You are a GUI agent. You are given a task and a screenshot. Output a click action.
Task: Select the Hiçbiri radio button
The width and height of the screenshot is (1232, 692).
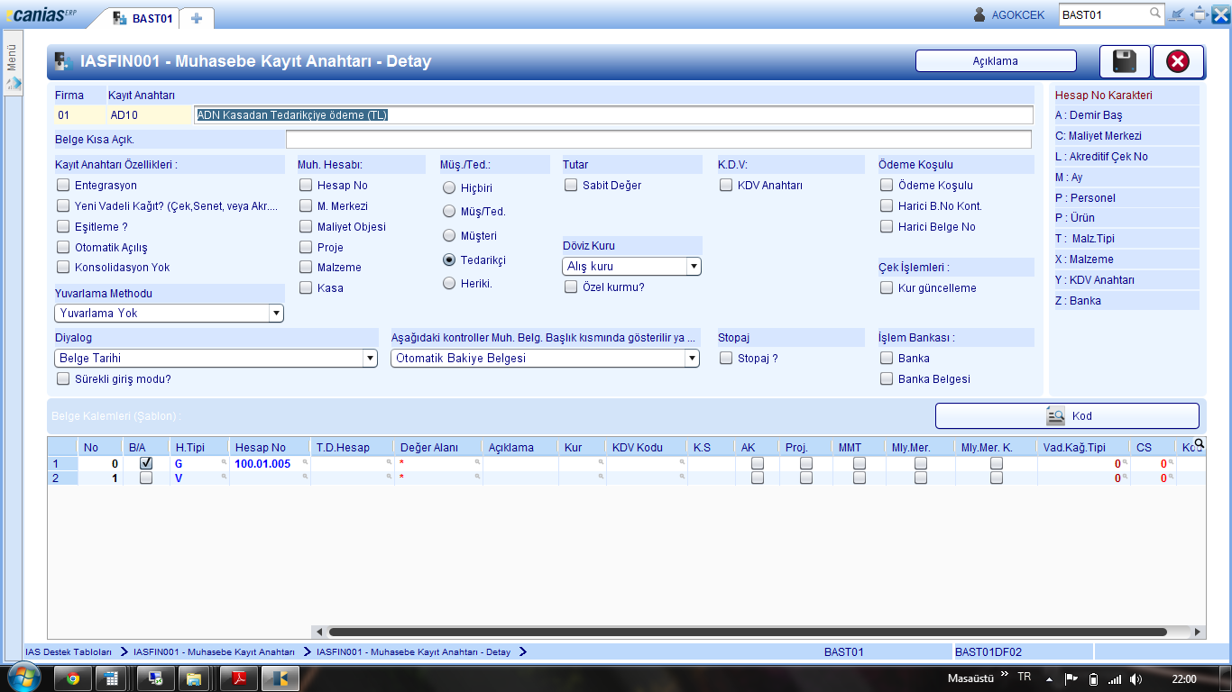point(449,188)
